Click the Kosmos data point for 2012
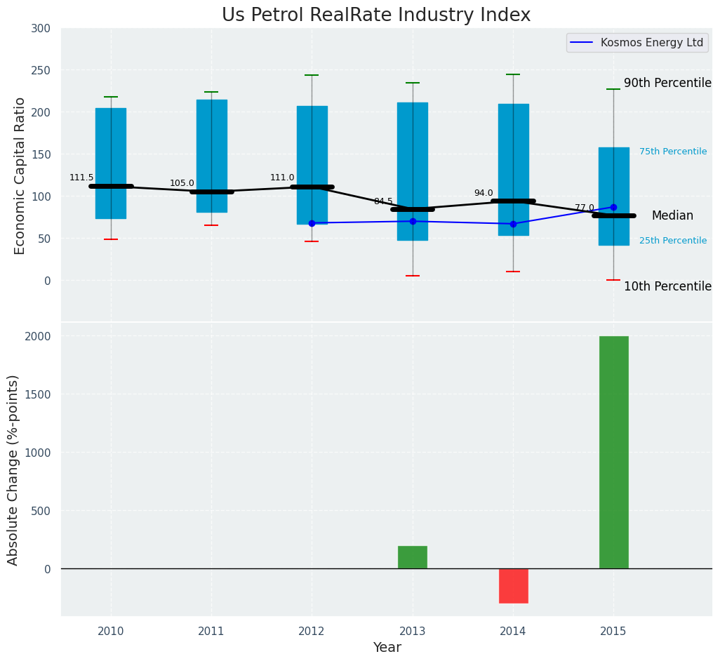 pos(312,223)
